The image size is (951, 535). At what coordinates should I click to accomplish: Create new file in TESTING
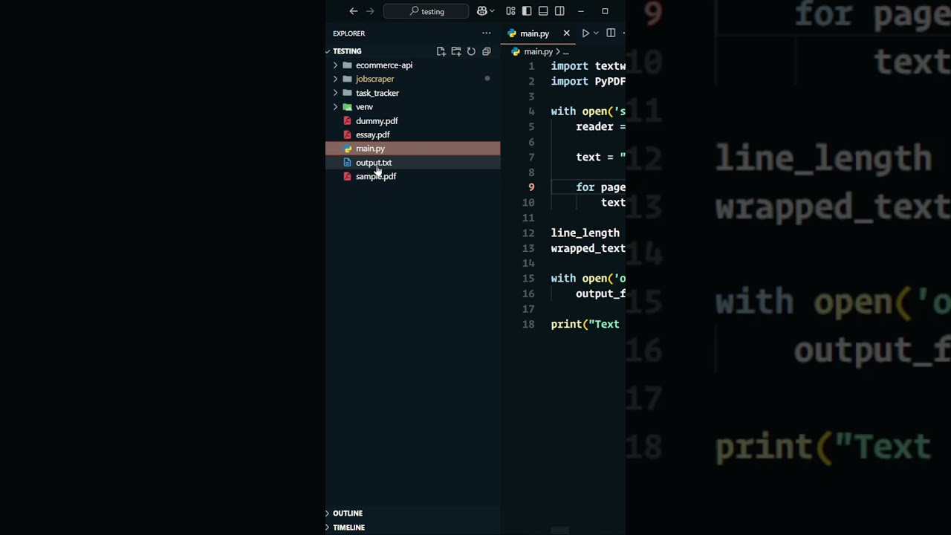[x=441, y=51]
